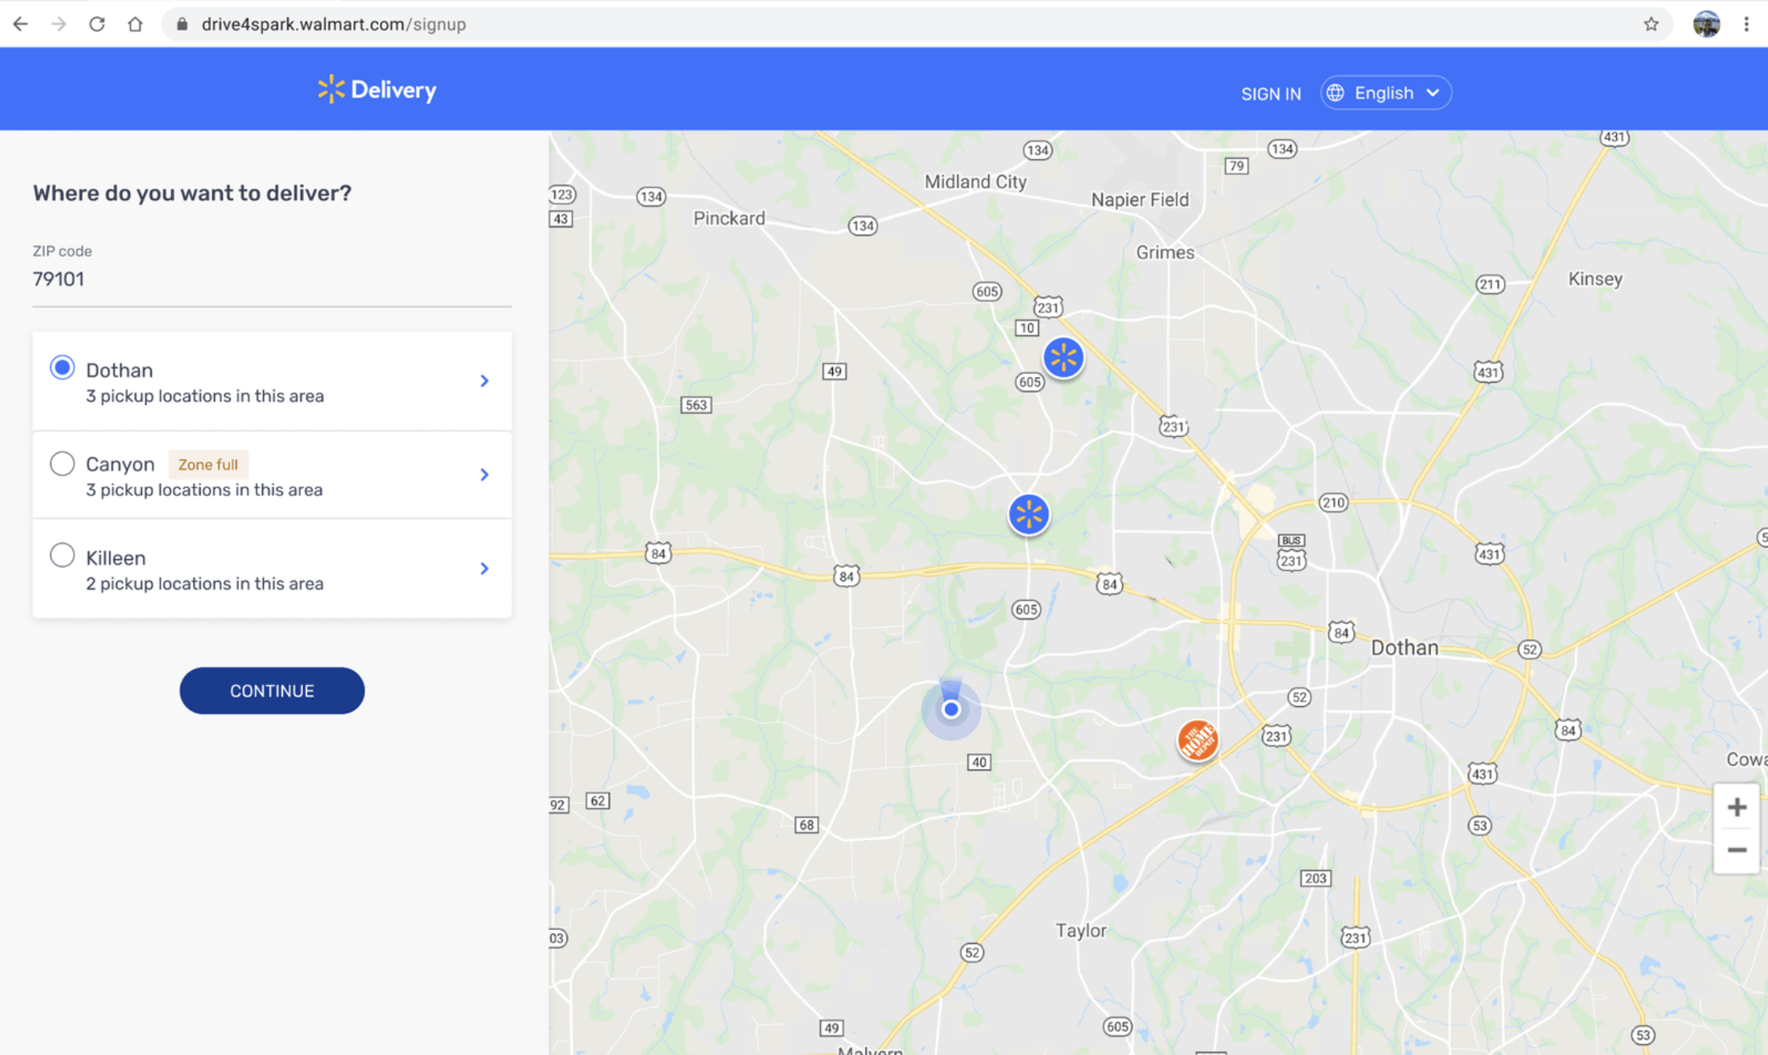The image size is (1768, 1055).
Task: Expand Dothan pickup locations chevron
Action: [485, 381]
